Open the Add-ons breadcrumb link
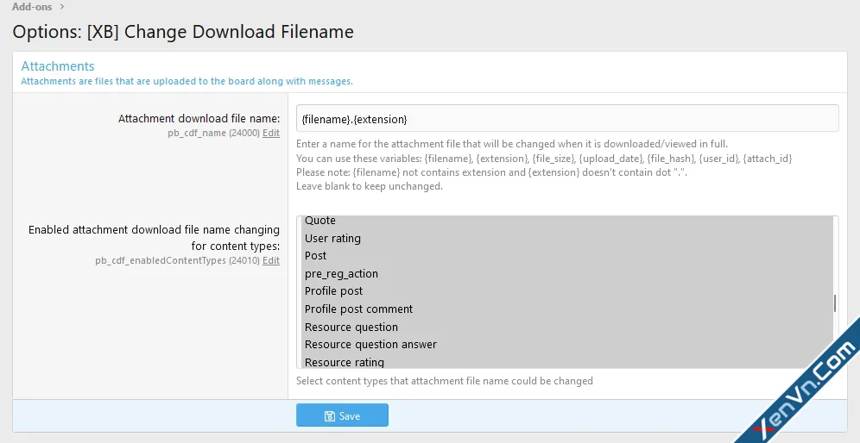 (32, 7)
